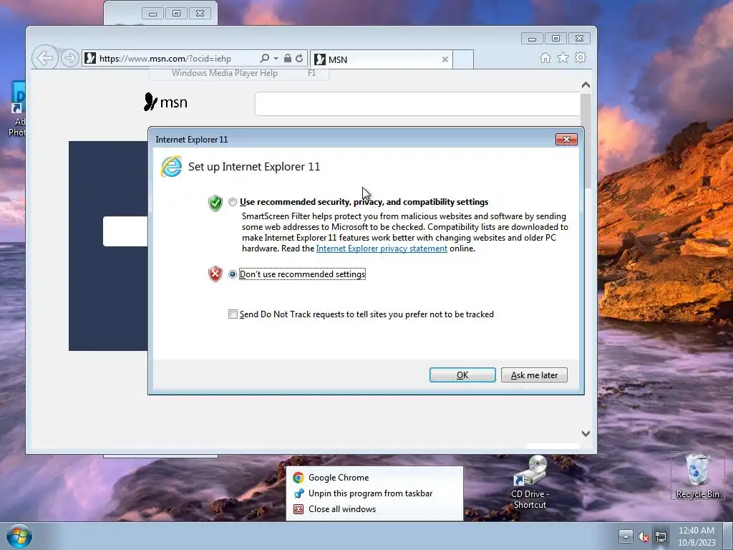Click OK in the setup dialog
Image resolution: width=733 pixels, height=550 pixels.
462,375
